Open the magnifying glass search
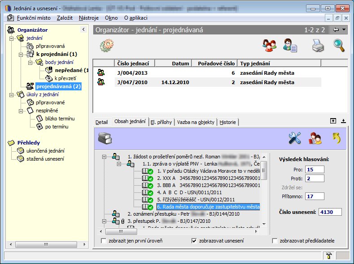The width and height of the screenshot is (354, 264). tap(339, 46)
